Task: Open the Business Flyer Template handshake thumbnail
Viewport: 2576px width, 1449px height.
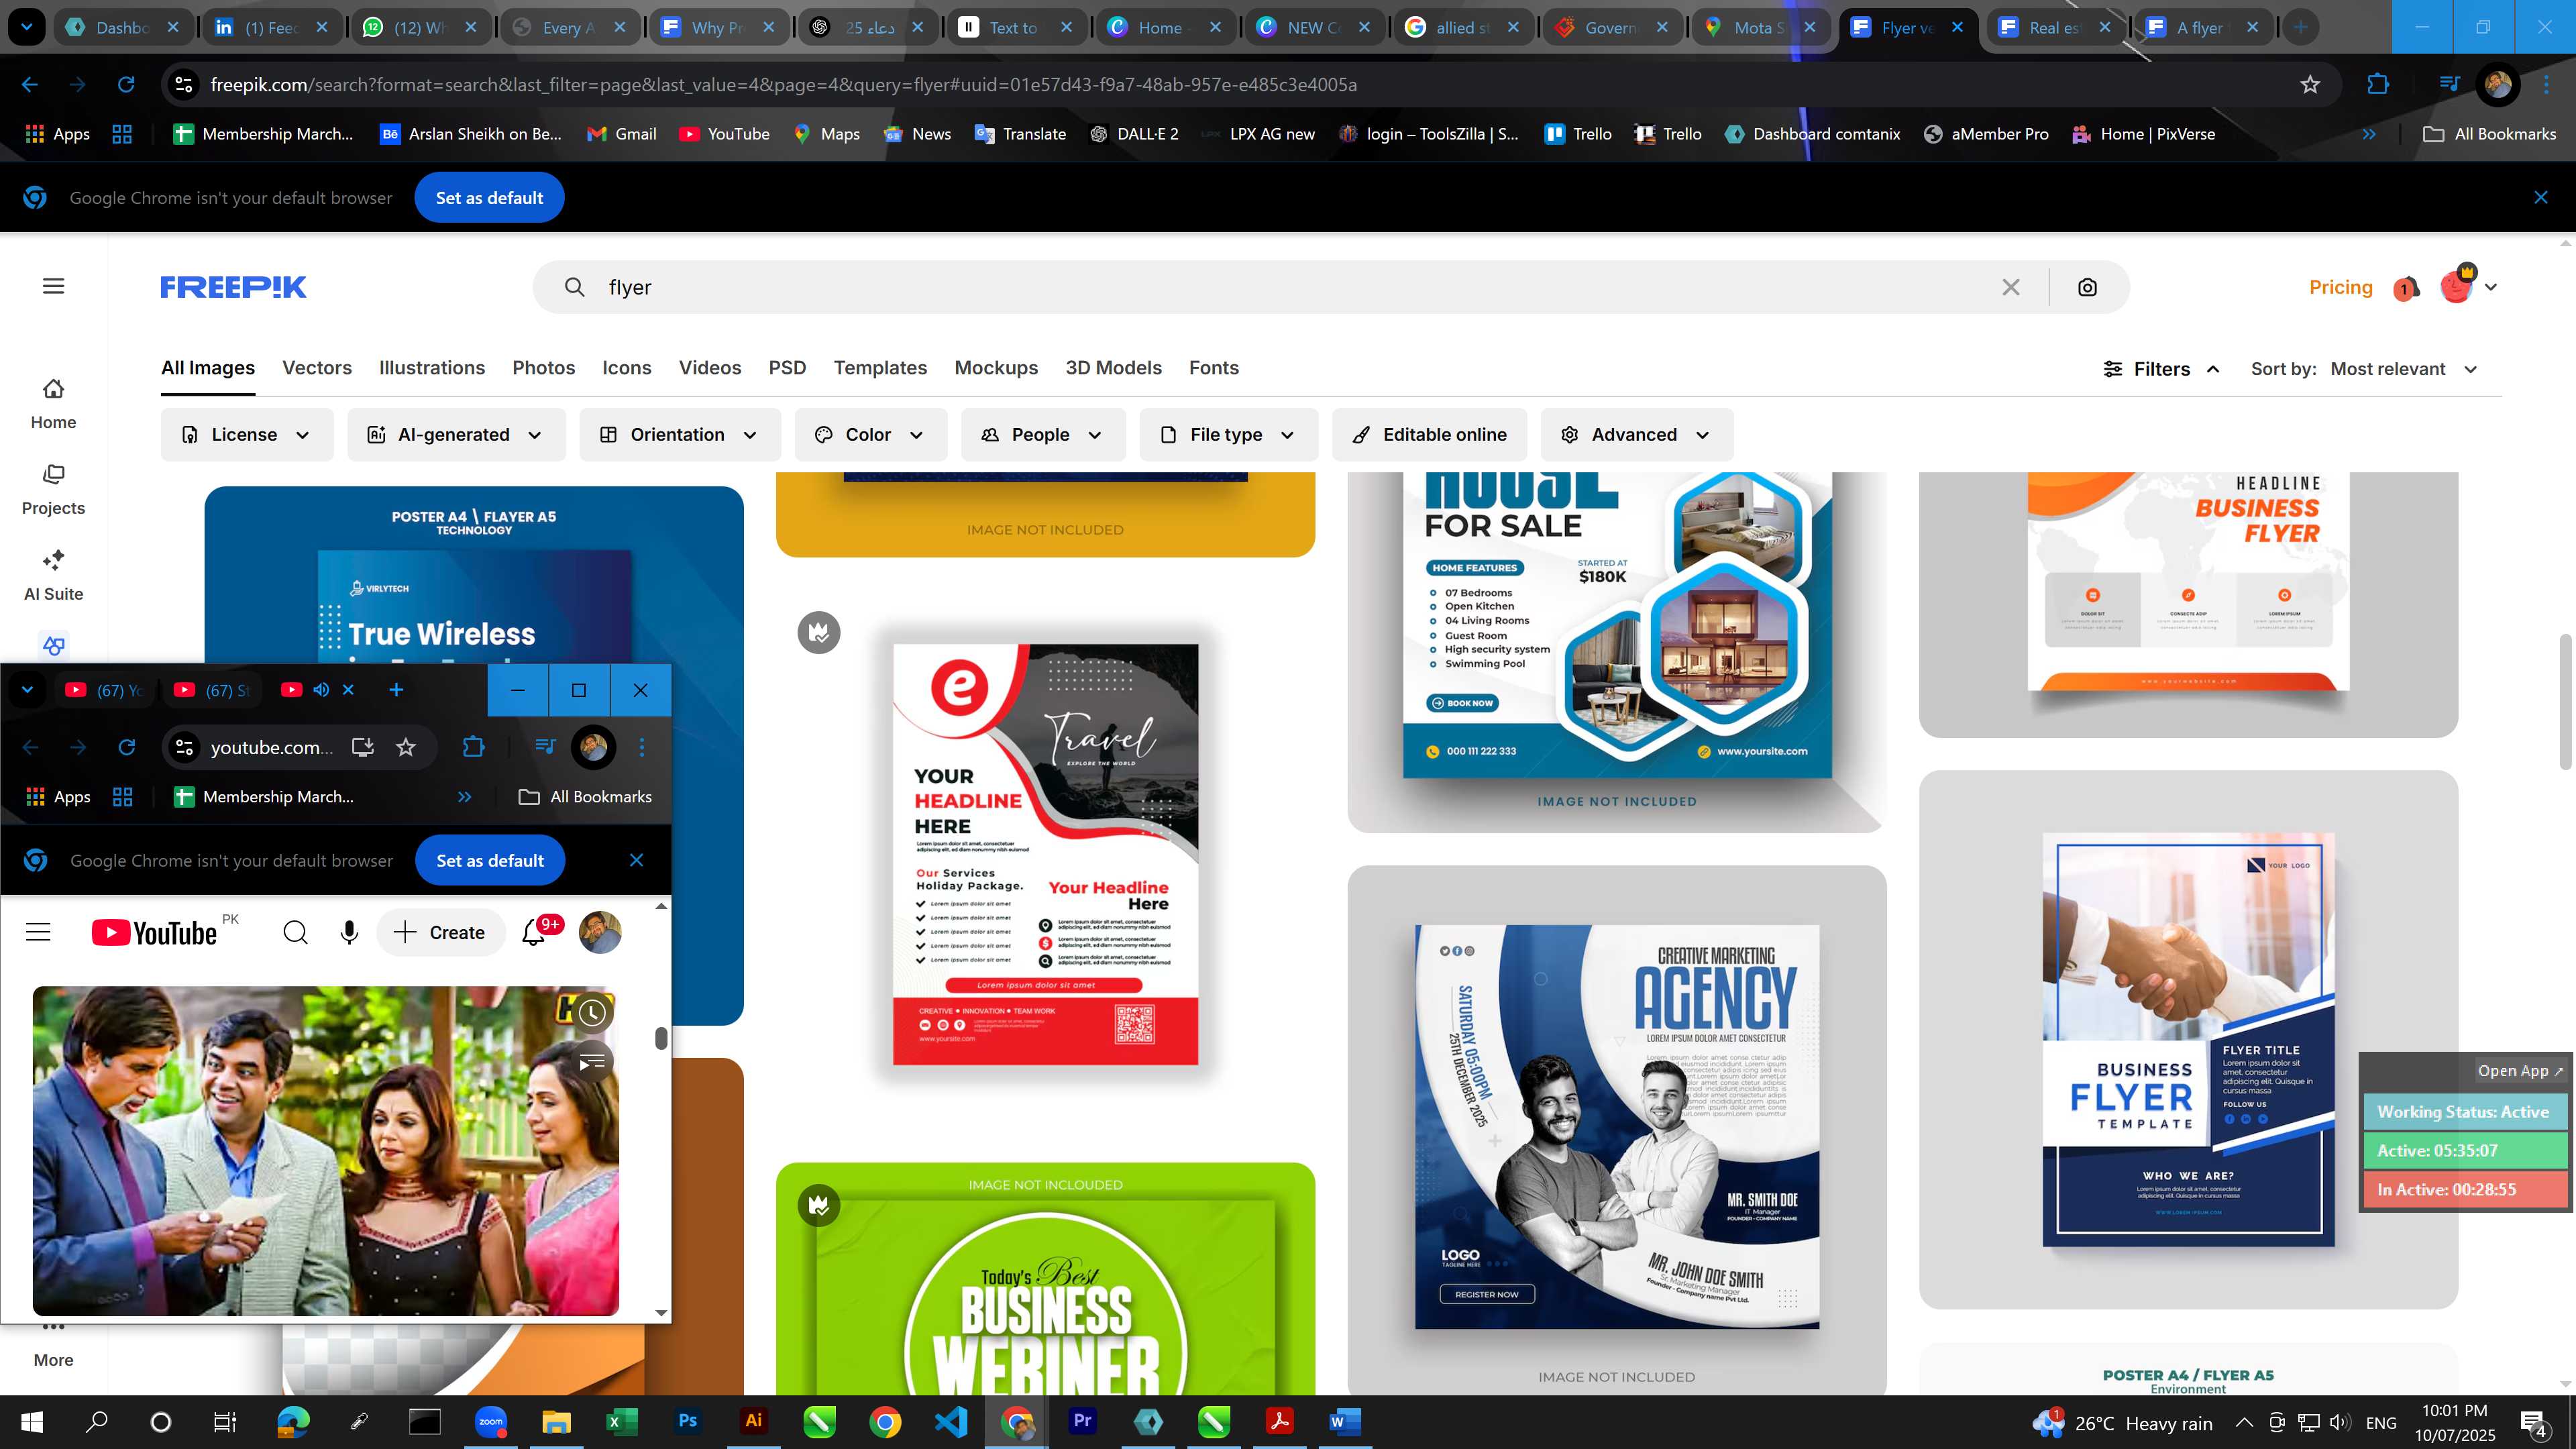Action: click(x=2188, y=1039)
